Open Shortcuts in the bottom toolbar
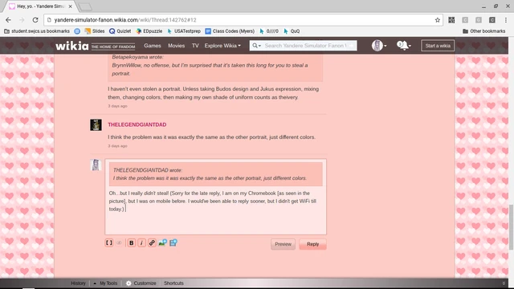Screen dimensions: 514x289 coord(173,283)
